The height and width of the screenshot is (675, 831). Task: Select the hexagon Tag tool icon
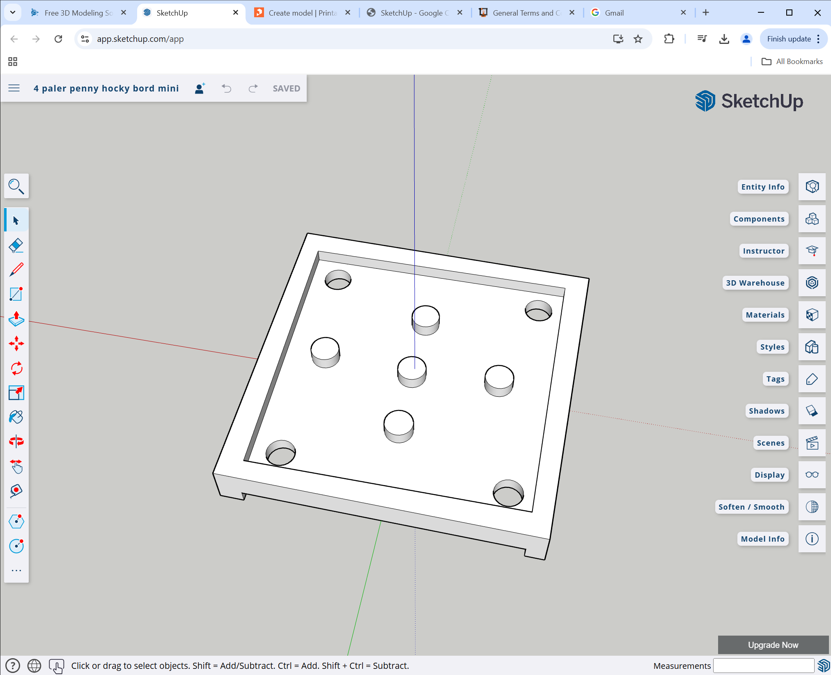(x=16, y=522)
